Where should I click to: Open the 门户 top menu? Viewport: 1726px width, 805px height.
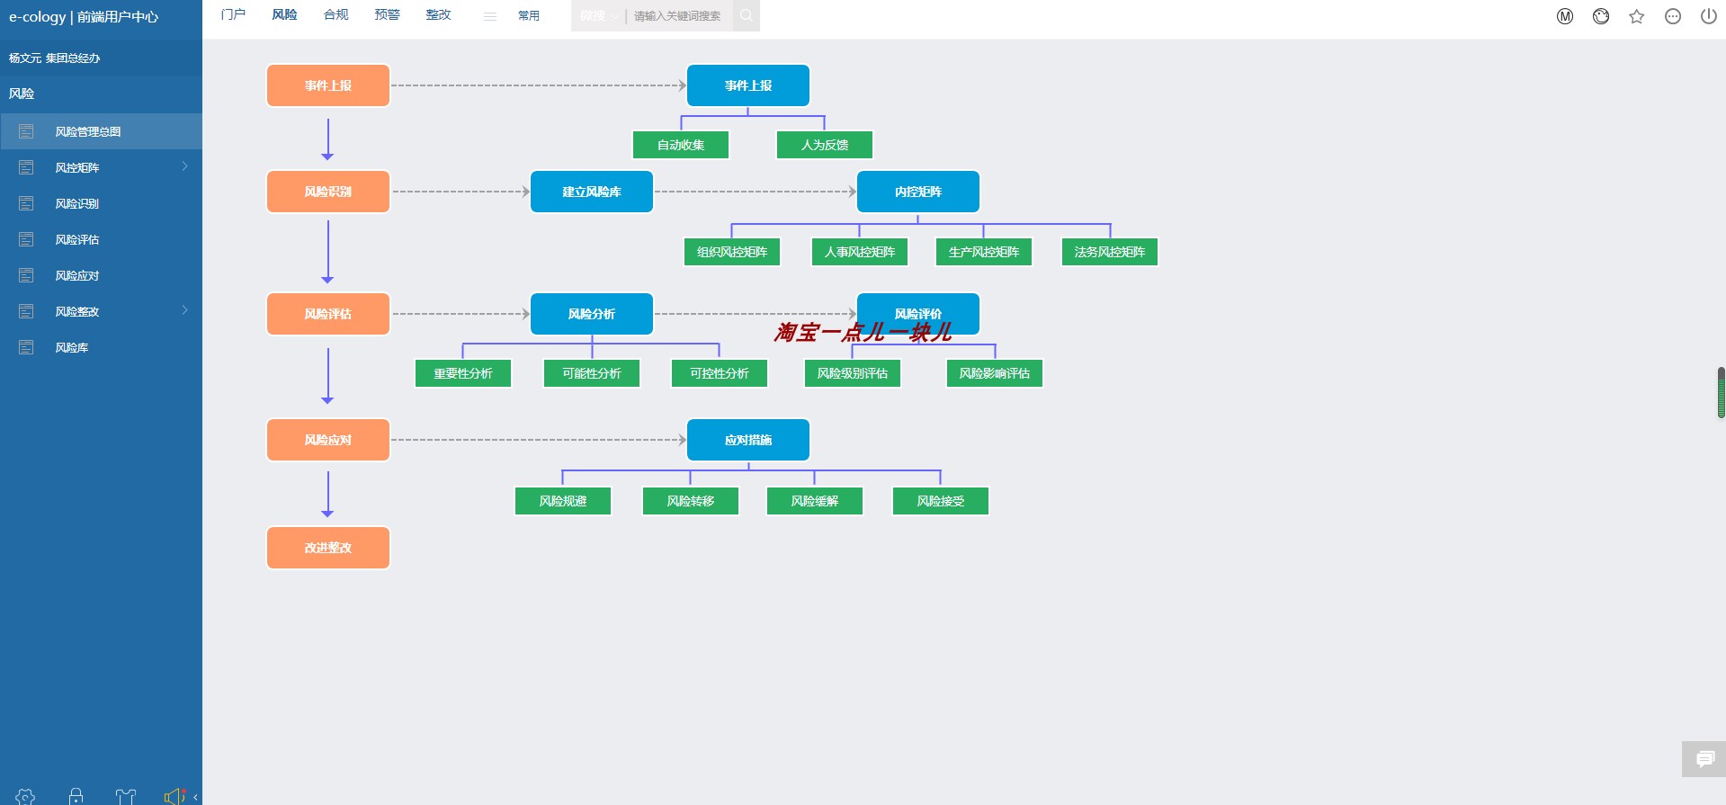point(233,14)
